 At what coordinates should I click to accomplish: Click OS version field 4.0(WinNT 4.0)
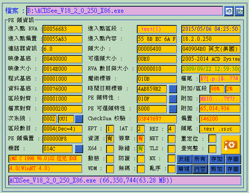click(x=45, y=169)
